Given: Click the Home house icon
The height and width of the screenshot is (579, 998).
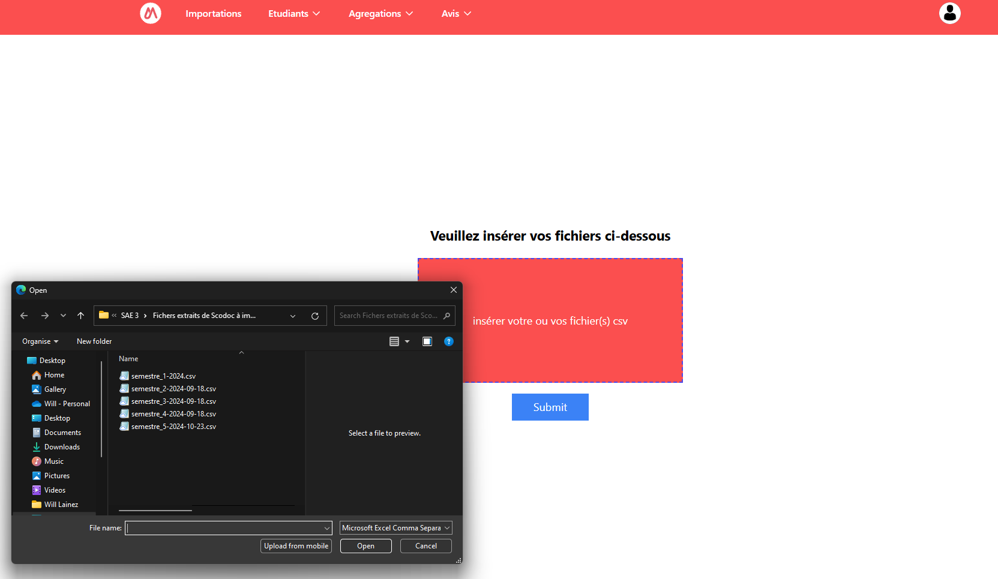Looking at the screenshot, I should (37, 375).
